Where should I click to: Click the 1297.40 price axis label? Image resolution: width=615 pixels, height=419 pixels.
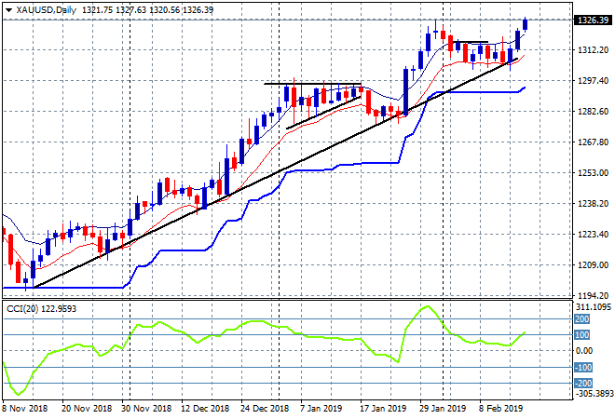click(593, 81)
